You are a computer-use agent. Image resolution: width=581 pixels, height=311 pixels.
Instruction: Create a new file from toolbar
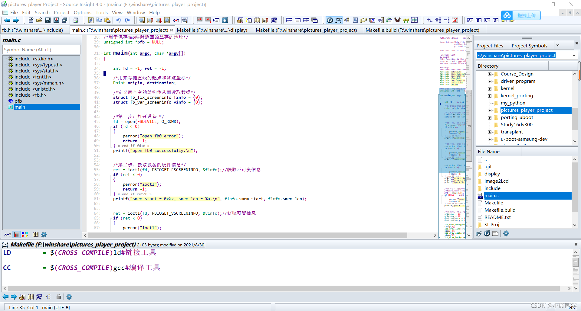[x=31, y=20]
